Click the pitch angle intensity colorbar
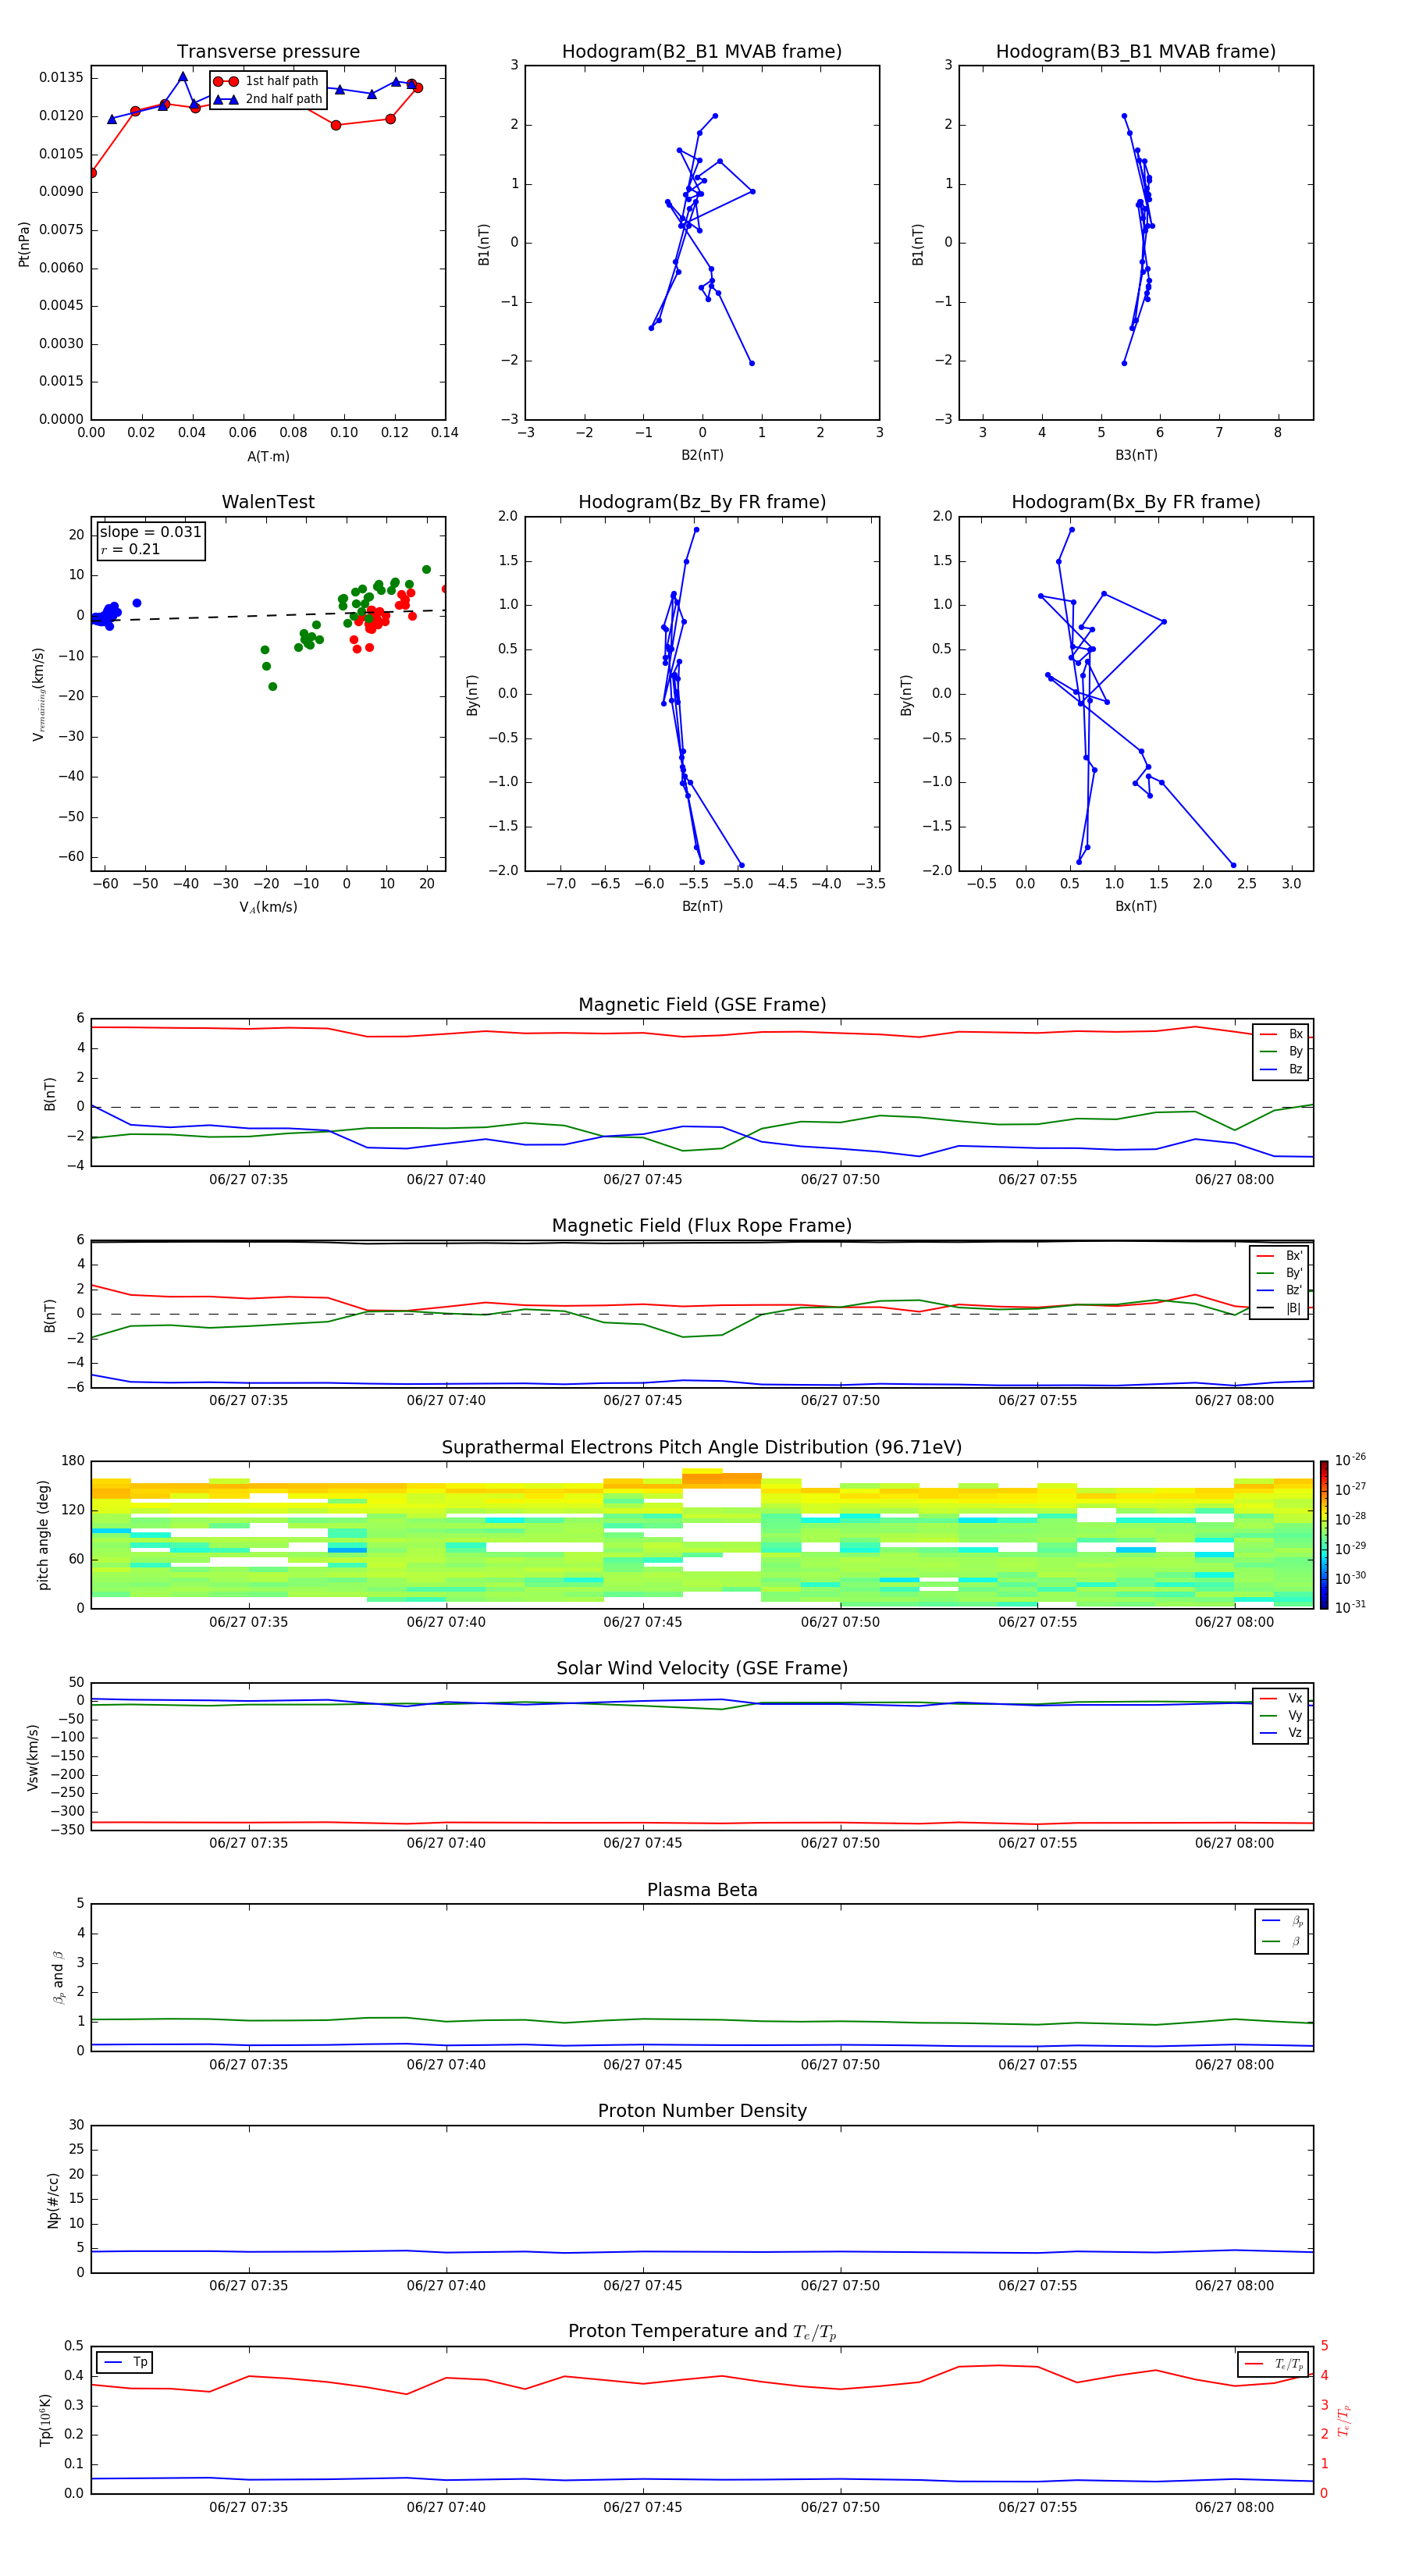This screenshot has height=2576, width=1405. pos(1324,1535)
